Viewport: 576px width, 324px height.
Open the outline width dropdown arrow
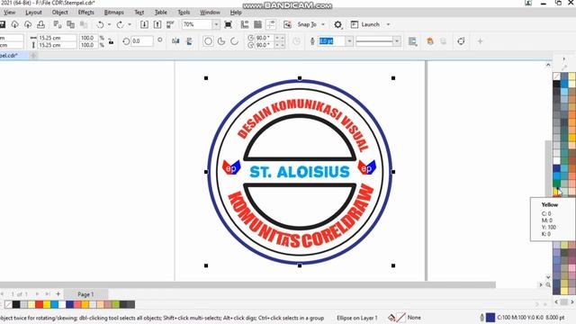[349, 41]
